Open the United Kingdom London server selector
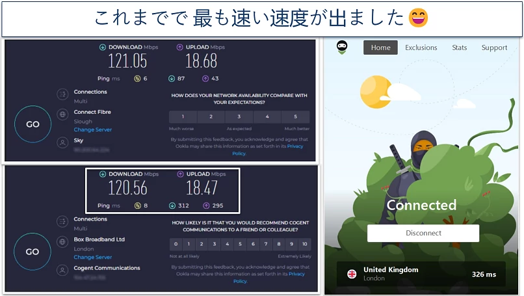The width and height of the screenshot is (524, 296). click(421, 274)
